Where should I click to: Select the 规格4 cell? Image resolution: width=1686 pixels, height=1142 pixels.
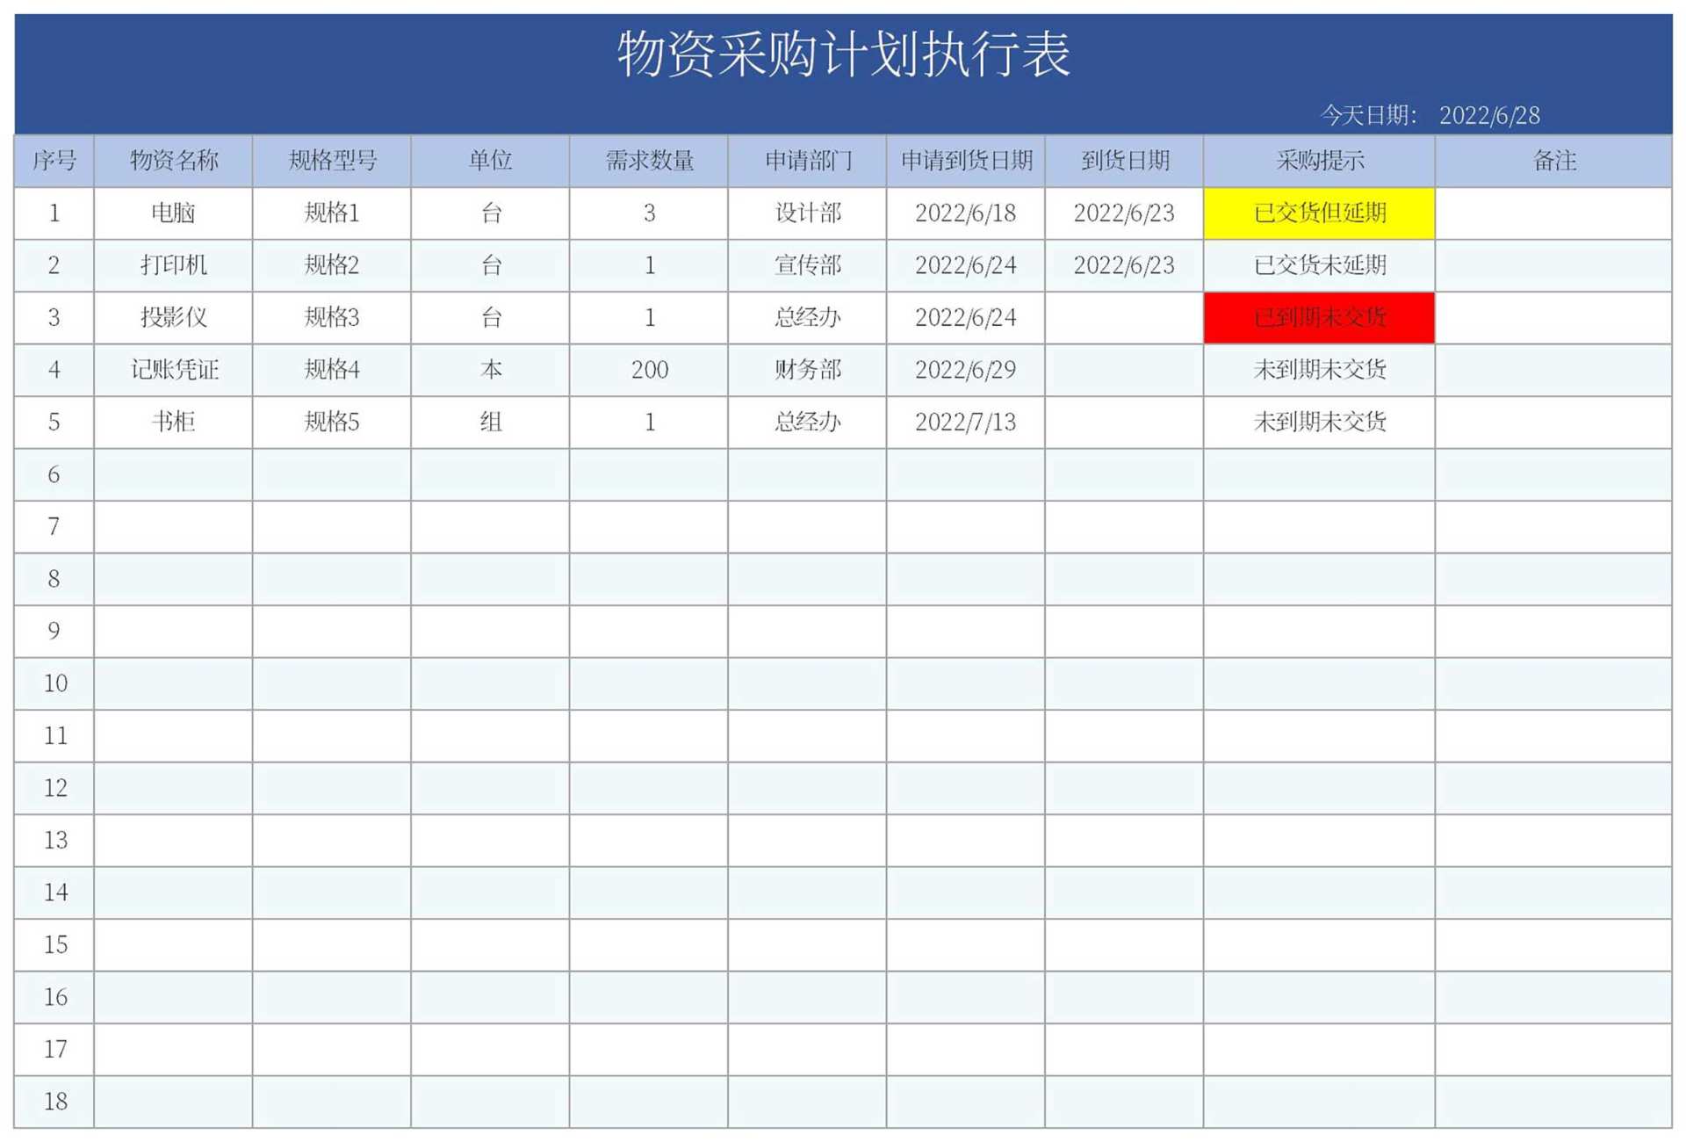(332, 370)
